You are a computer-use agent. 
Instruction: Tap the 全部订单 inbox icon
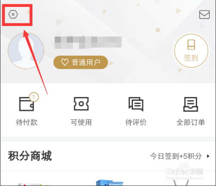click(x=191, y=104)
